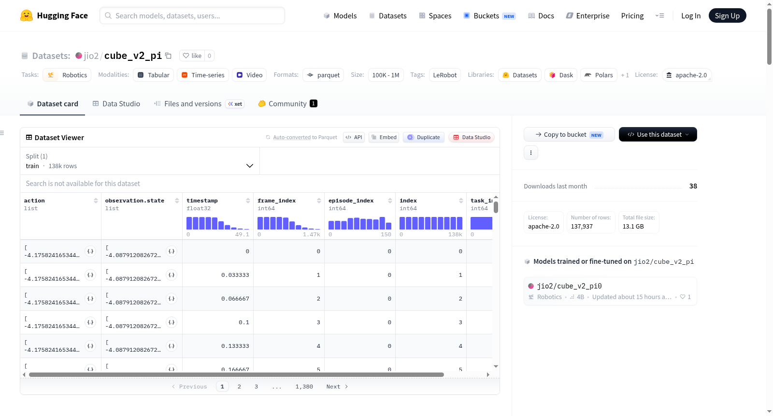
Task: Click the Datasets library tag
Action: (x=520, y=75)
